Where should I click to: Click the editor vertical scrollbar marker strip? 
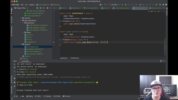coord(165,47)
